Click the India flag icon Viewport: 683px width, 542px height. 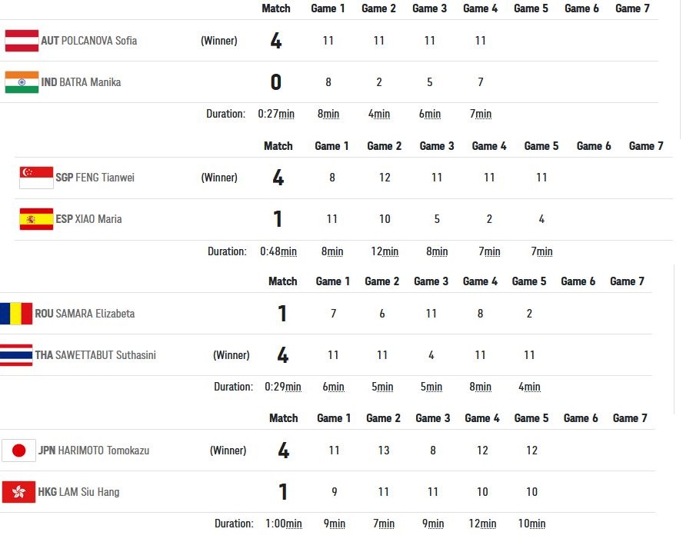pyautogui.click(x=22, y=82)
